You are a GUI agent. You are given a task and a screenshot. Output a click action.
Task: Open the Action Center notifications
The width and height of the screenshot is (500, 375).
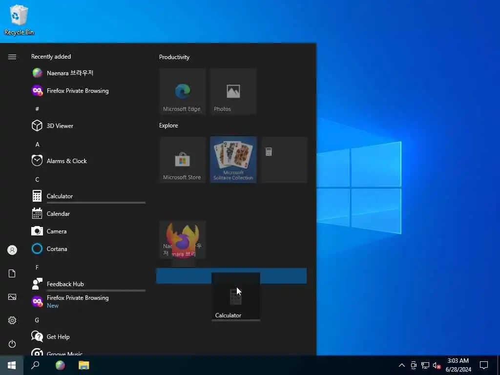pyautogui.click(x=484, y=365)
